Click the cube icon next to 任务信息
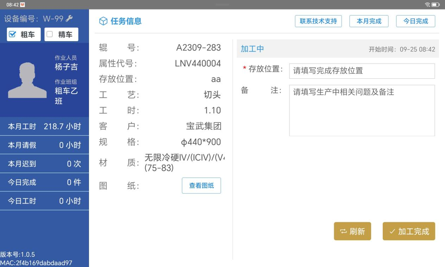 103,21
